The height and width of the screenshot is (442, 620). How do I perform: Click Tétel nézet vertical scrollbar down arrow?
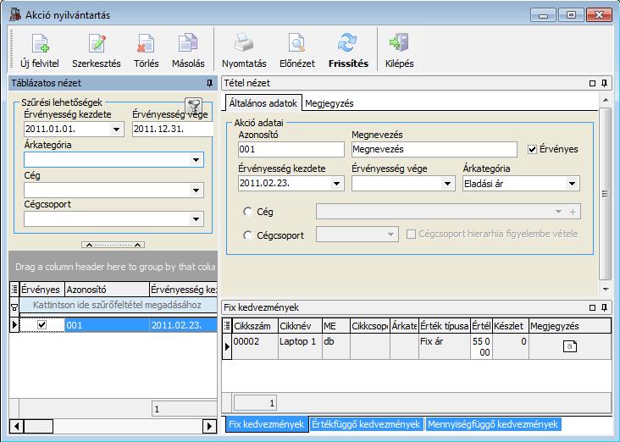[606, 289]
